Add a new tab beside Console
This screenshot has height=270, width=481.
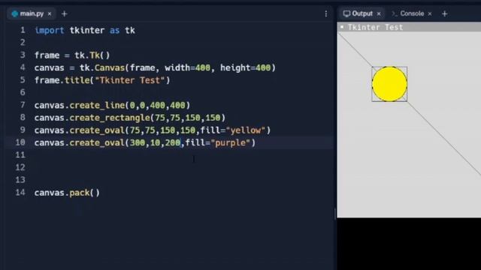444,13
